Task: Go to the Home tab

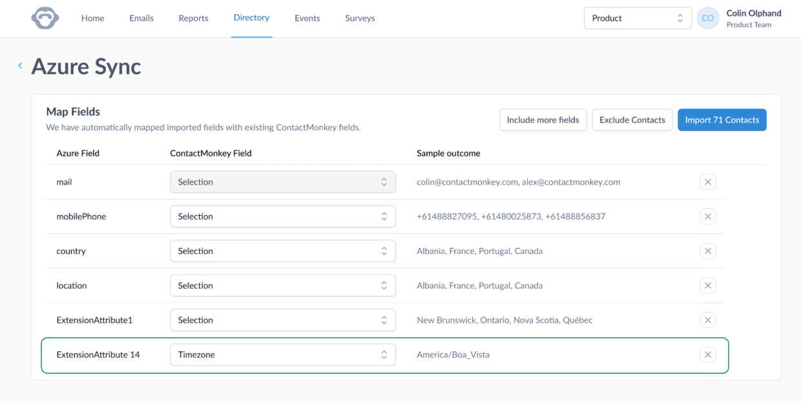Action: tap(93, 18)
